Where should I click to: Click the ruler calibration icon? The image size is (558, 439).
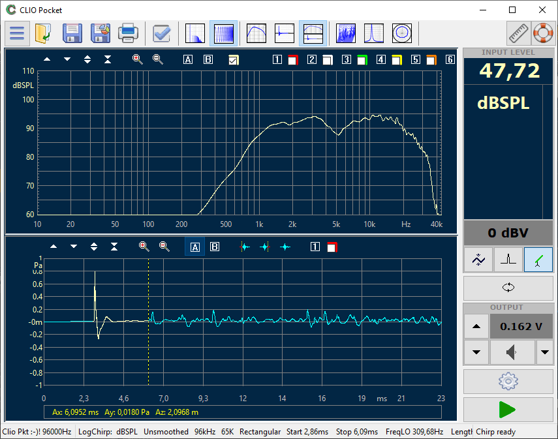[519, 33]
